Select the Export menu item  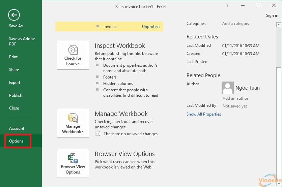pyautogui.click(x=15, y=83)
